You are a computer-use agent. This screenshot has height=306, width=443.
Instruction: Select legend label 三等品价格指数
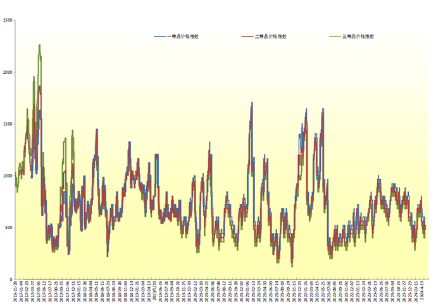(358, 37)
